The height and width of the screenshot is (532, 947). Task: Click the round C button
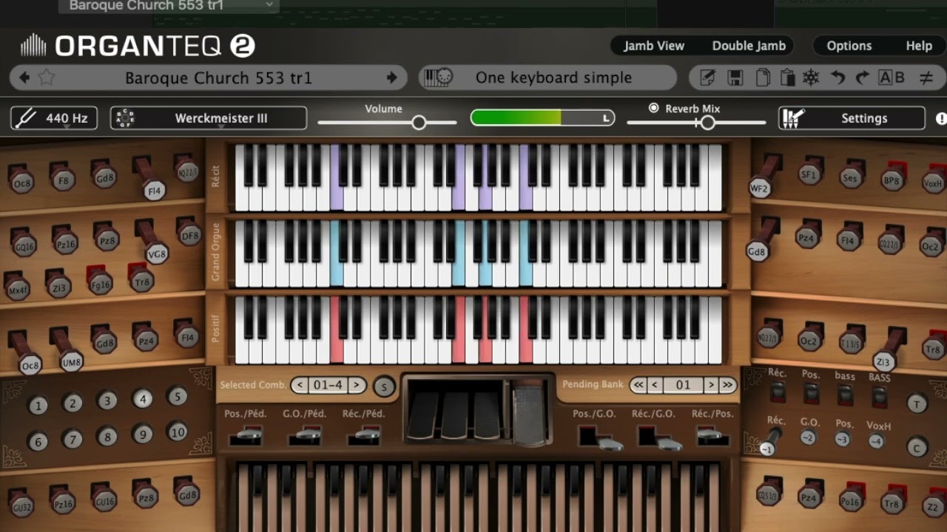tap(917, 448)
